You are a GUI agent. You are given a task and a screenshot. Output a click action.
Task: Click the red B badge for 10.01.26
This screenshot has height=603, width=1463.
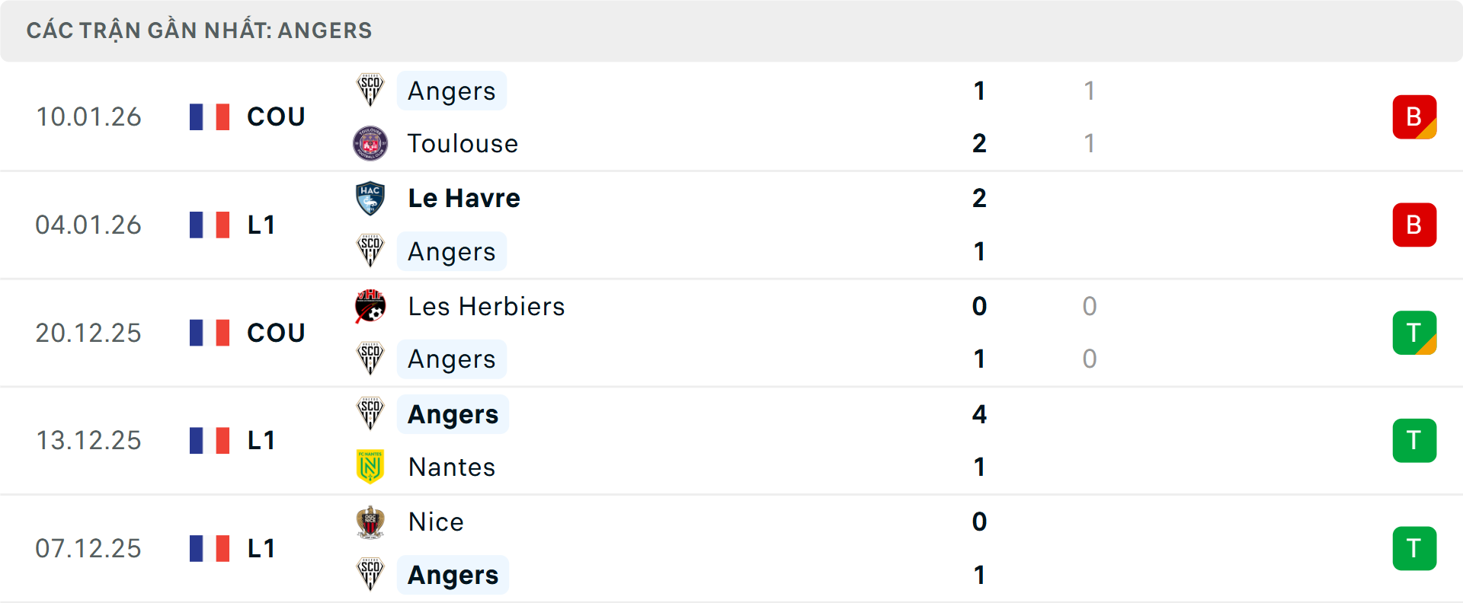click(1414, 116)
